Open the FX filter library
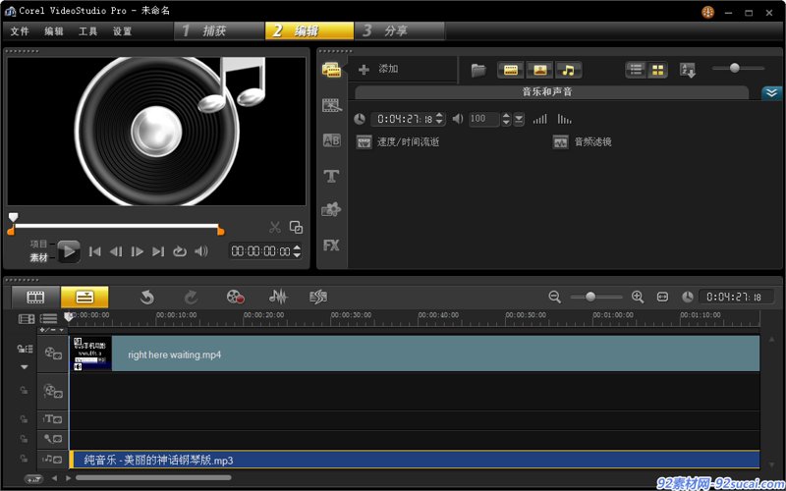786x491 pixels. coord(331,245)
